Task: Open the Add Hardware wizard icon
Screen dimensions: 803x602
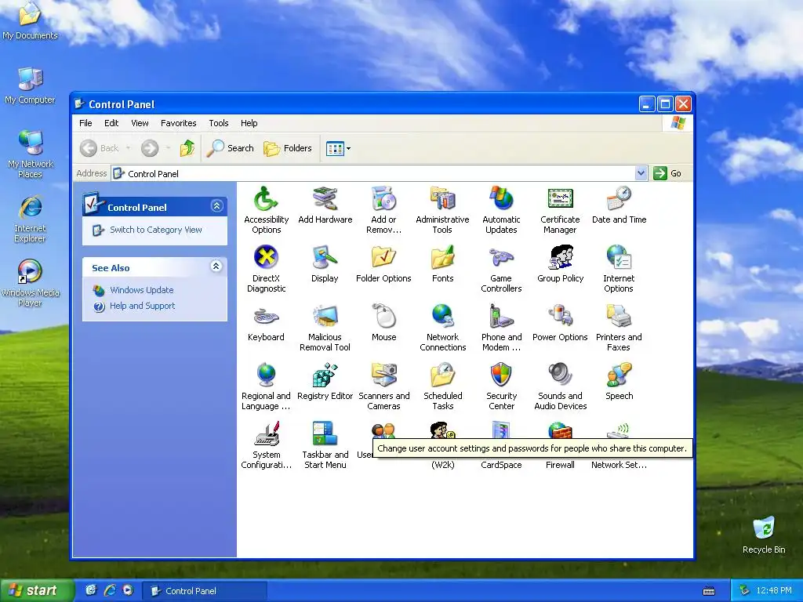Action: tap(325, 198)
